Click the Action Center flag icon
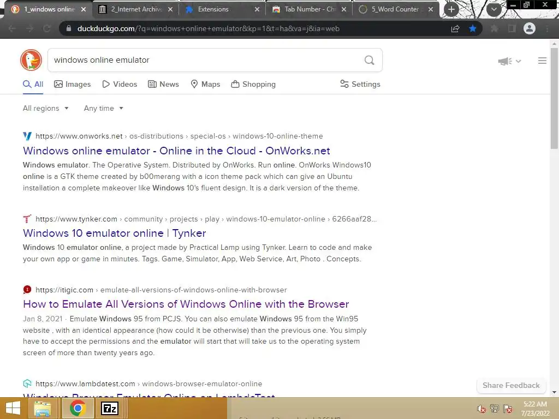Image resolution: width=559 pixels, height=419 pixels. point(508,409)
